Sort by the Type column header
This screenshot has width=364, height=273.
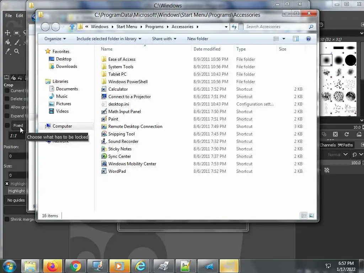point(241,49)
